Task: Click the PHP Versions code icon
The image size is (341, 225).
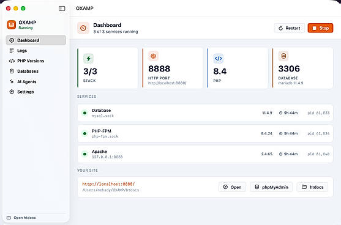Action: tap(12, 61)
